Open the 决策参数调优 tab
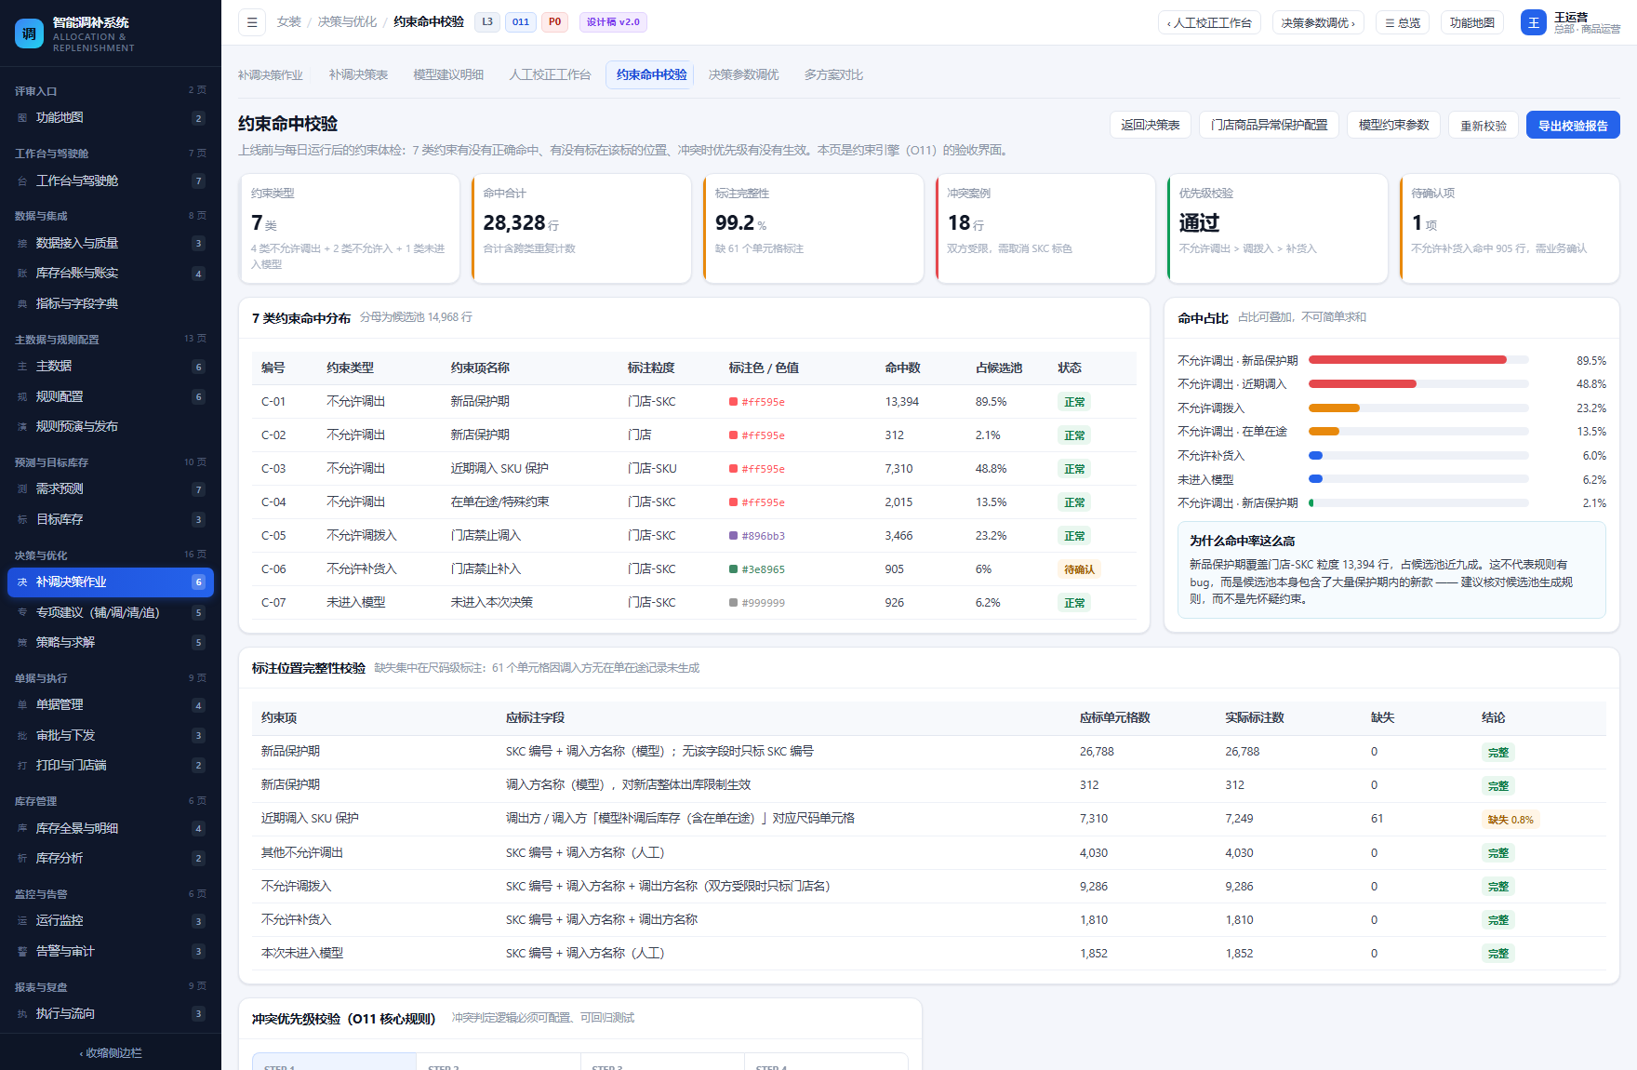The width and height of the screenshot is (1637, 1070). 743,74
